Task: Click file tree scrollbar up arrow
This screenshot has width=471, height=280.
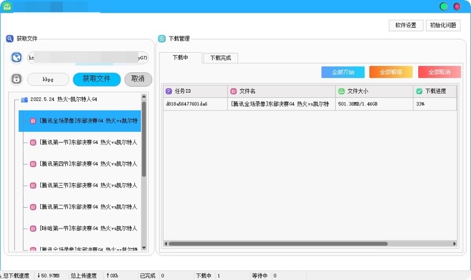Action: (144, 97)
